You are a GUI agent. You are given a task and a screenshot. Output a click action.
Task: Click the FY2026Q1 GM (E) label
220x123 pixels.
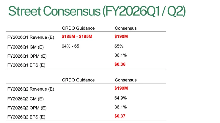tap(25, 46)
